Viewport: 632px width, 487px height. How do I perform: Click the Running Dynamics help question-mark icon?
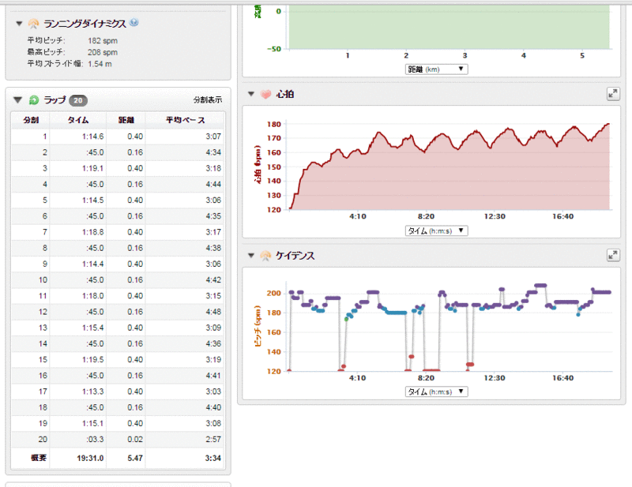134,23
